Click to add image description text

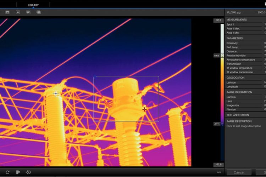[245, 126]
